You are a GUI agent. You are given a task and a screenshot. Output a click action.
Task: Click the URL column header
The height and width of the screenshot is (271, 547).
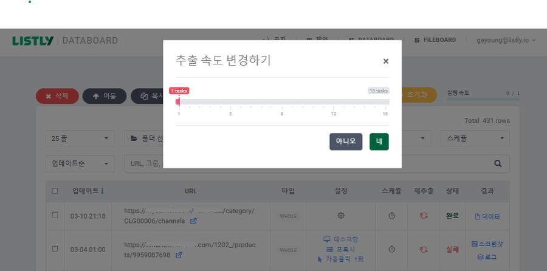tap(191, 191)
